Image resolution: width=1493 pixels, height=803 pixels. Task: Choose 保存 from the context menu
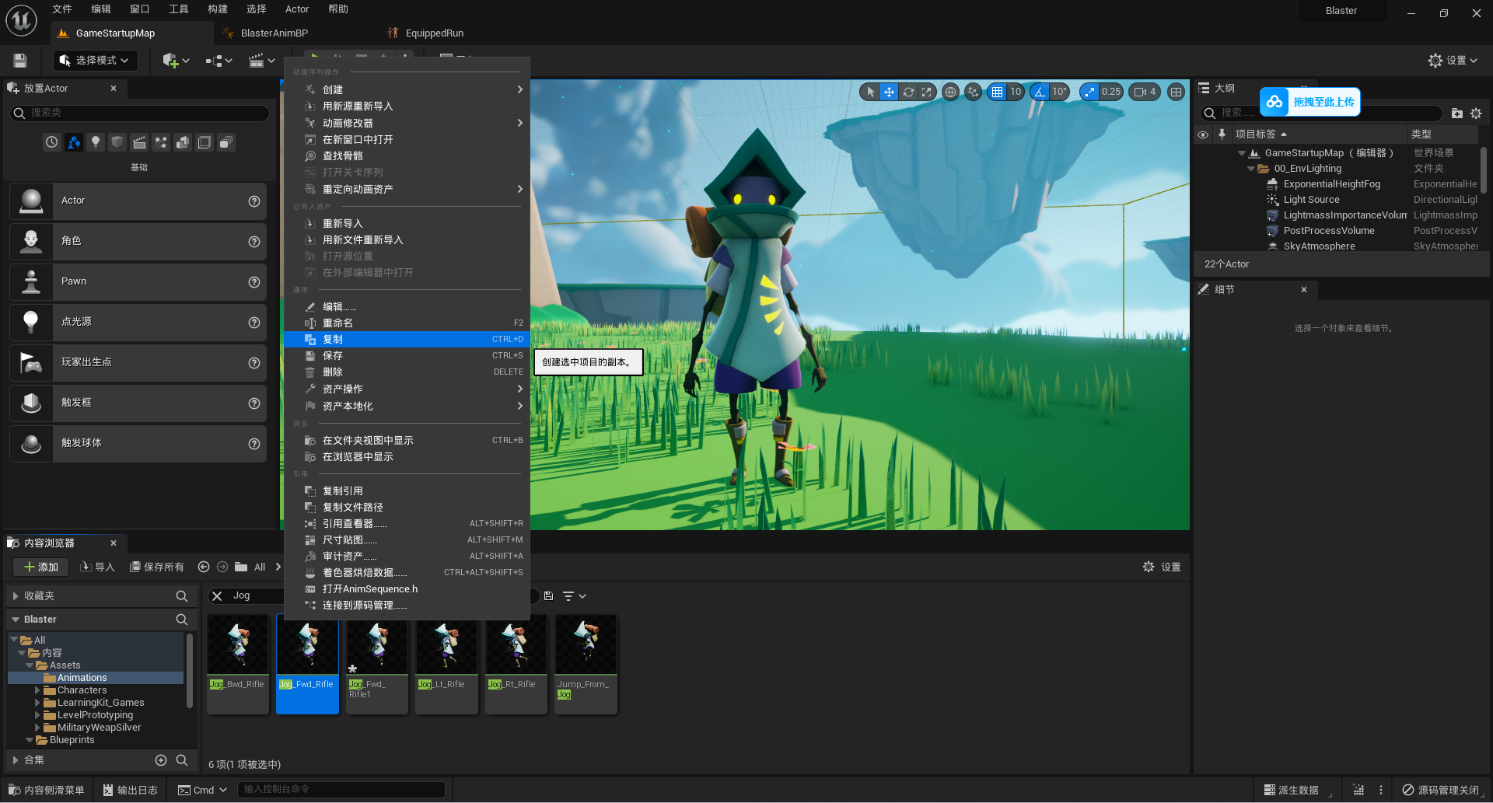(x=407, y=355)
